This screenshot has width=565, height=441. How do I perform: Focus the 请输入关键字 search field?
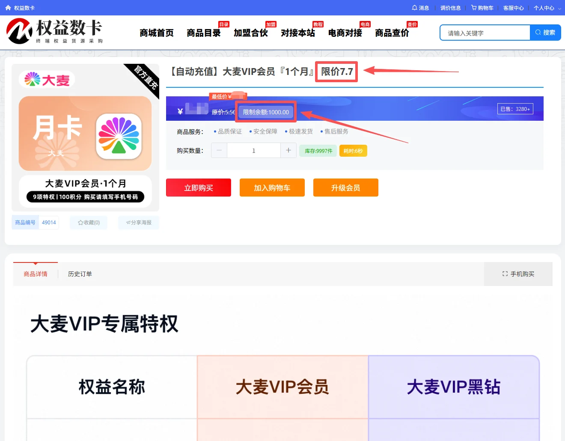[485, 33]
